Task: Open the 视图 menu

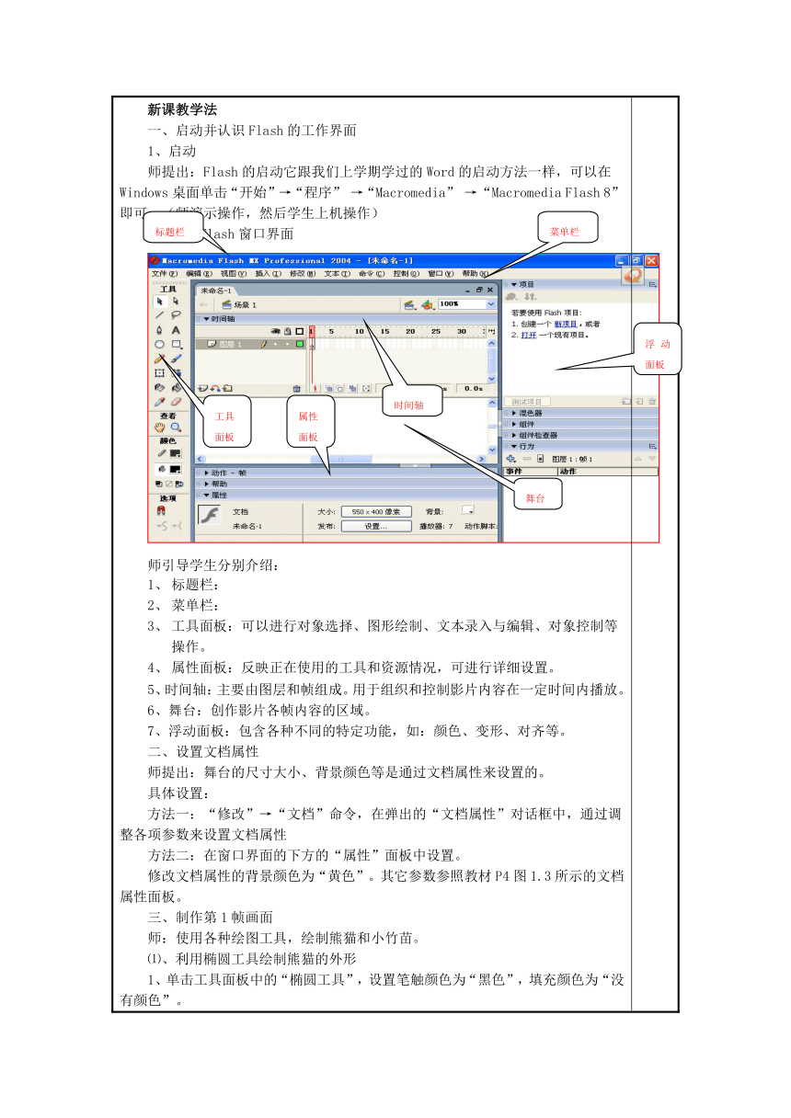Action: coord(234,273)
